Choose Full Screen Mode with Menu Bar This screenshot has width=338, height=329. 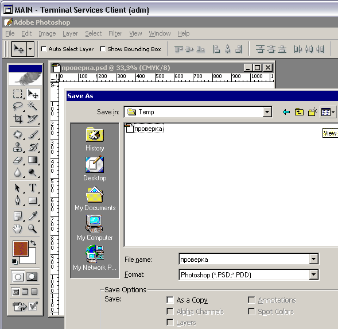click(25, 292)
